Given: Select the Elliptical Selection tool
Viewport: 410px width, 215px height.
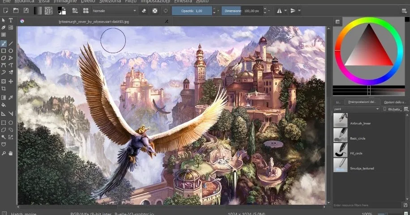Looking at the screenshot, I should tap(11, 122).
